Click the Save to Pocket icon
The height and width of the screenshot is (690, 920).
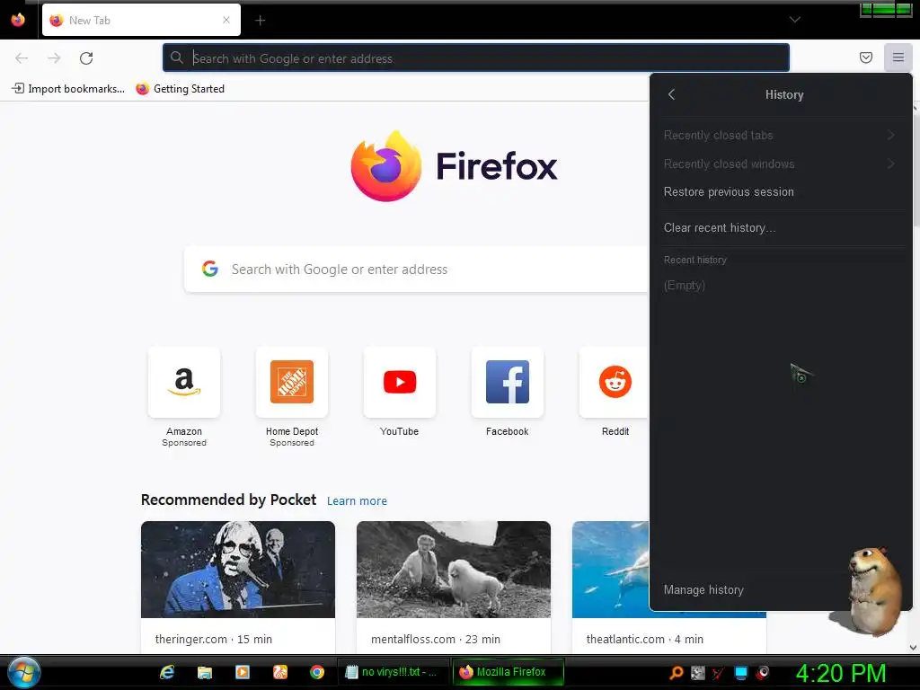pos(865,57)
